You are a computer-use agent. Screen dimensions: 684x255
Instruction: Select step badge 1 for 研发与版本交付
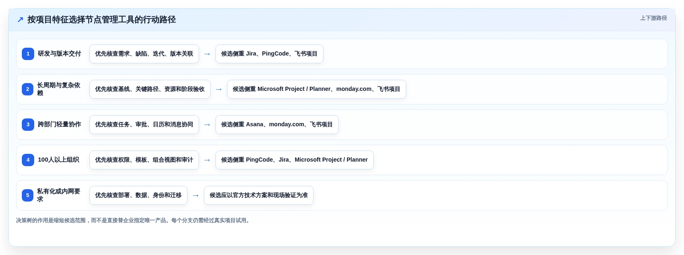coord(28,54)
